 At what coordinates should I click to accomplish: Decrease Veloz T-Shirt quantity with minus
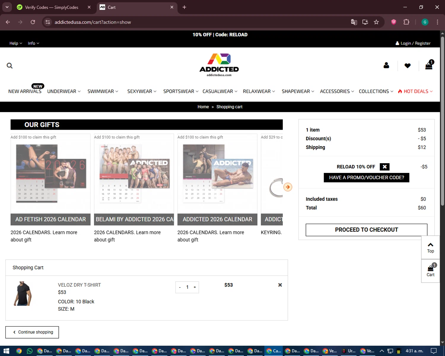coord(180,287)
